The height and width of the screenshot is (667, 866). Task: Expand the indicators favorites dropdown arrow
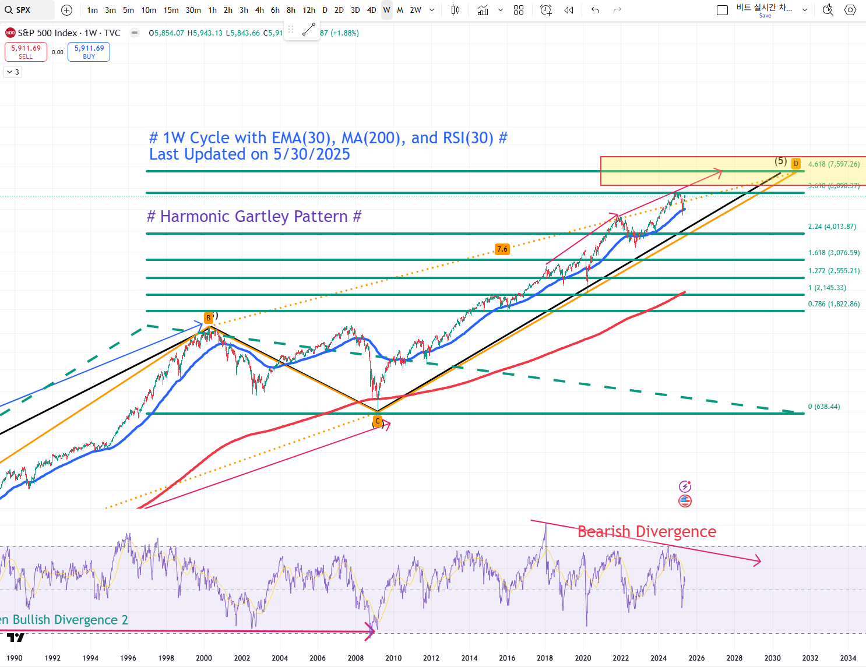[x=500, y=10]
